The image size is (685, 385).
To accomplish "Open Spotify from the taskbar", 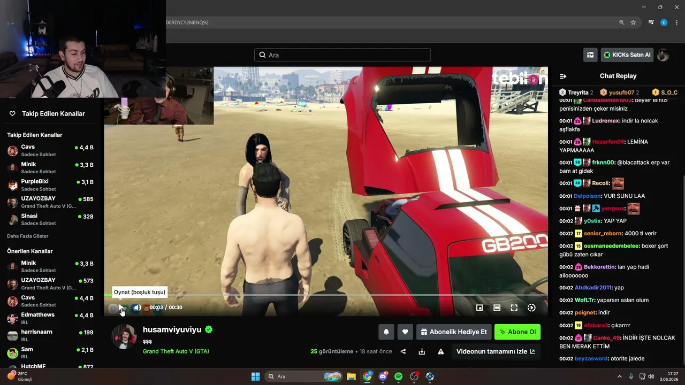I will tap(398, 376).
